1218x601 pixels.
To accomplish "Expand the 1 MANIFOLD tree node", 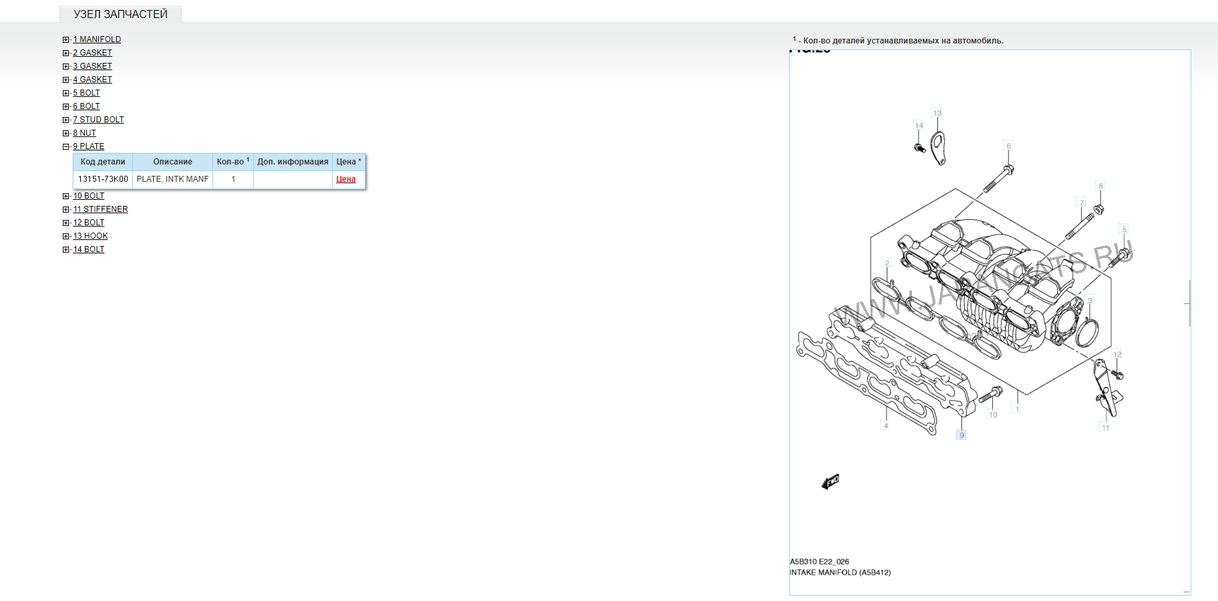I will tap(66, 39).
